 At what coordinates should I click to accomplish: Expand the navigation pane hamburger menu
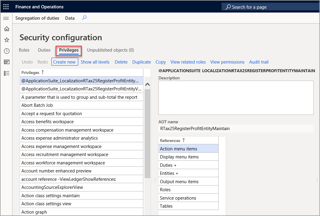[x=6, y=18]
